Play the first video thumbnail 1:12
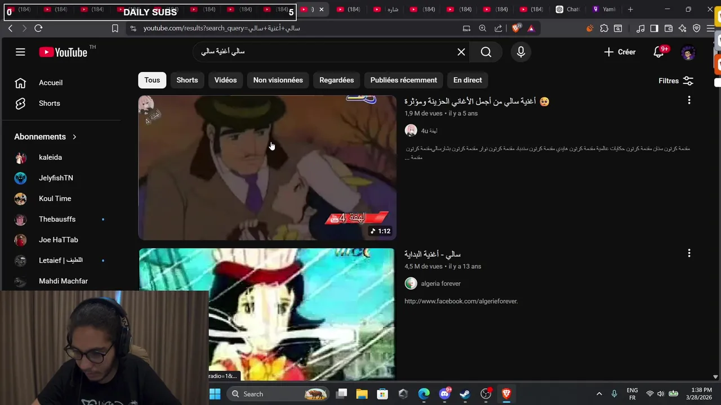This screenshot has width=721, height=405. tap(268, 168)
